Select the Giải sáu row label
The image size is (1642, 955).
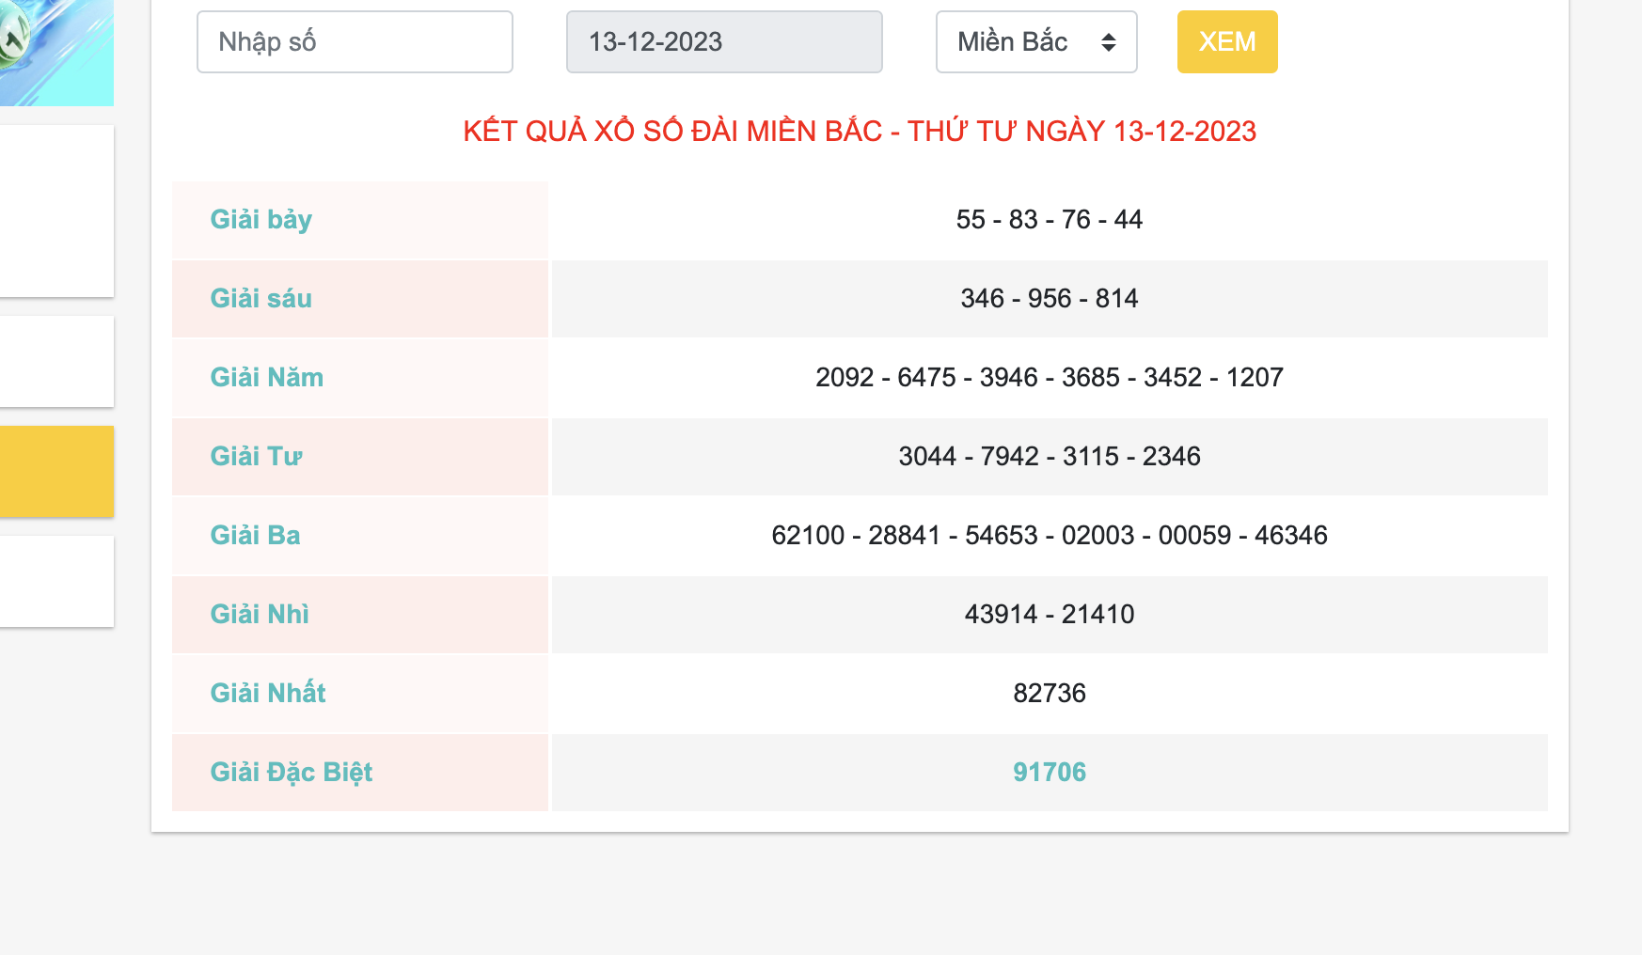click(x=261, y=299)
